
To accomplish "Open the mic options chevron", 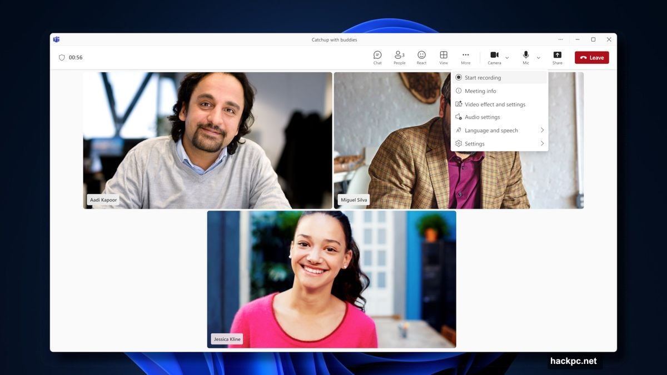I will point(538,58).
